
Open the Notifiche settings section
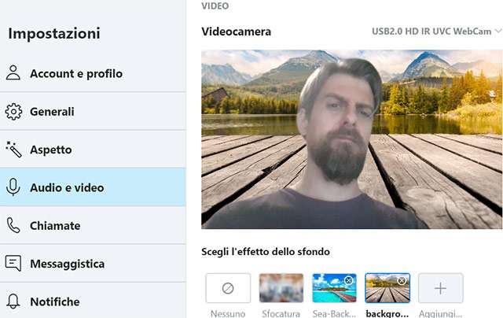tap(93, 301)
